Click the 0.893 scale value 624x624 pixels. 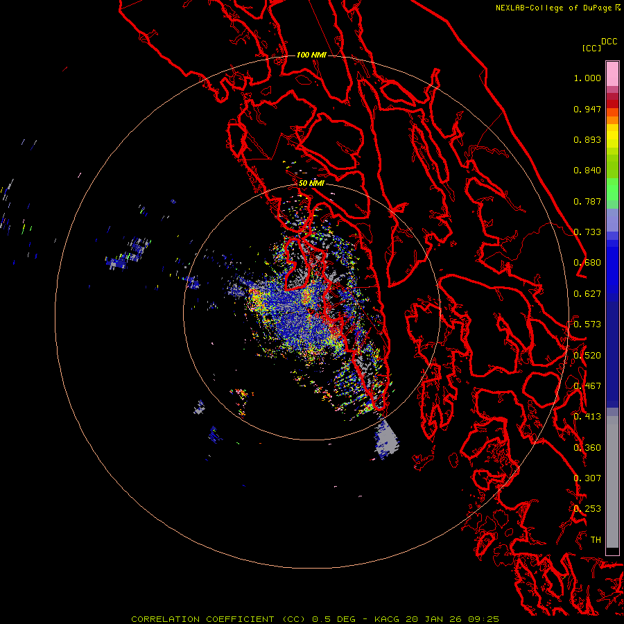(587, 139)
